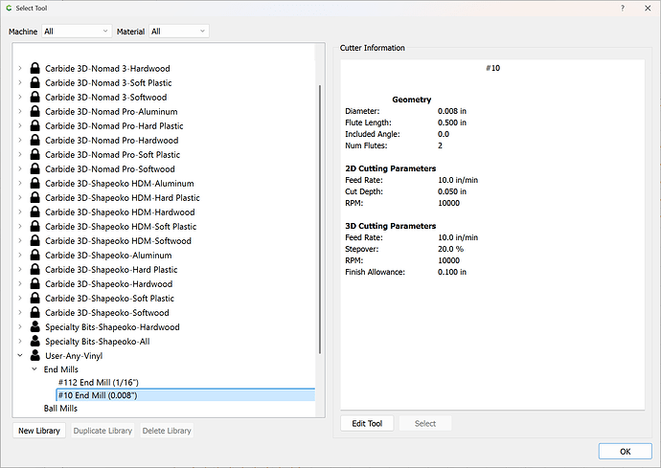Click lock icon of Nomad Pro-Softwood library
Image resolution: width=661 pixels, height=468 pixels.
pyautogui.click(x=35, y=168)
